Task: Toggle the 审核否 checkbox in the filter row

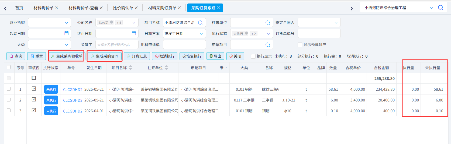Action: point(34,78)
